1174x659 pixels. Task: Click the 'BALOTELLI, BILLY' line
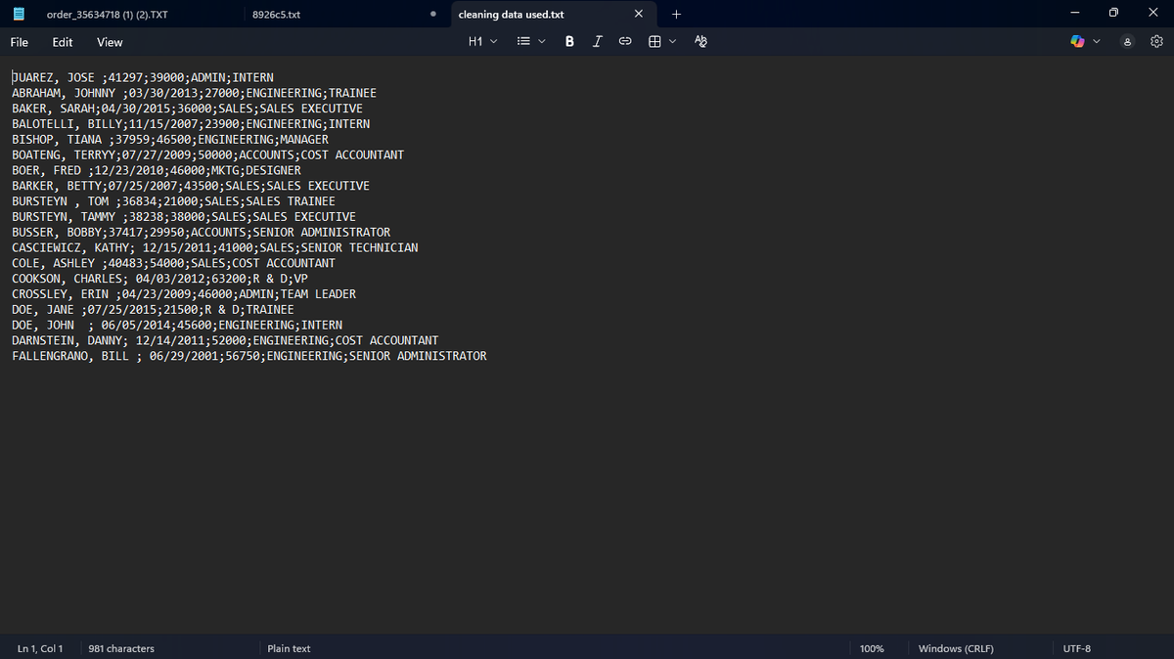pos(191,124)
